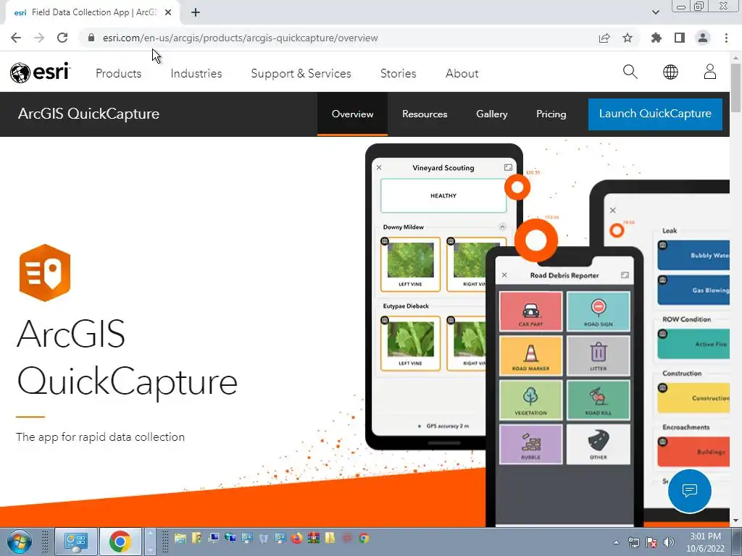Tap Downy Mildew Left Vine thumbnail
The image size is (742, 556).
410,264
